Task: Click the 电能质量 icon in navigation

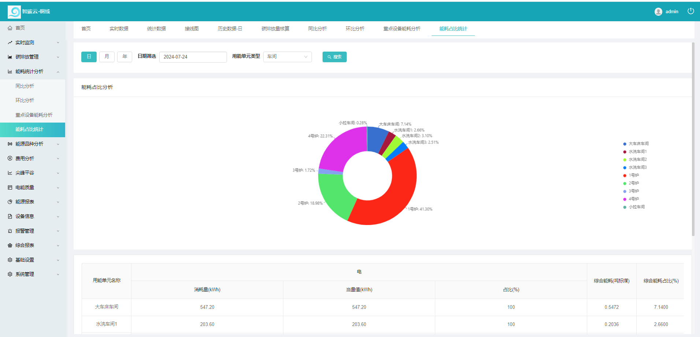Action: click(10, 187)
